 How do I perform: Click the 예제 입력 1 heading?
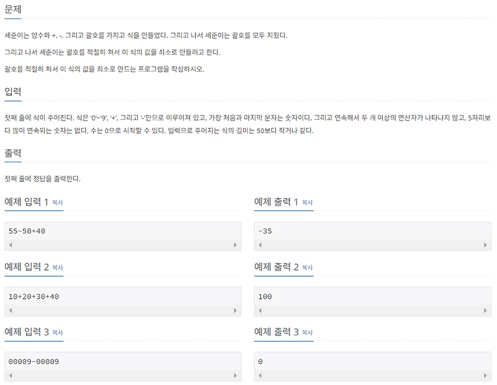click(26, 202)
